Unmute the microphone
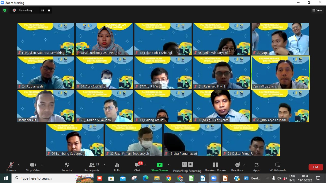 click(x=11, y=167)
